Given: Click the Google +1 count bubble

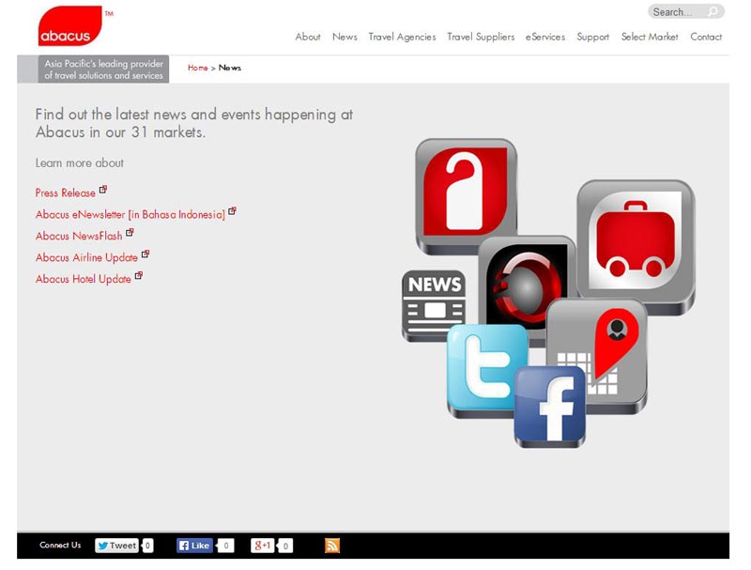Looking at the screenshot, I should click(x=285, y=546).
